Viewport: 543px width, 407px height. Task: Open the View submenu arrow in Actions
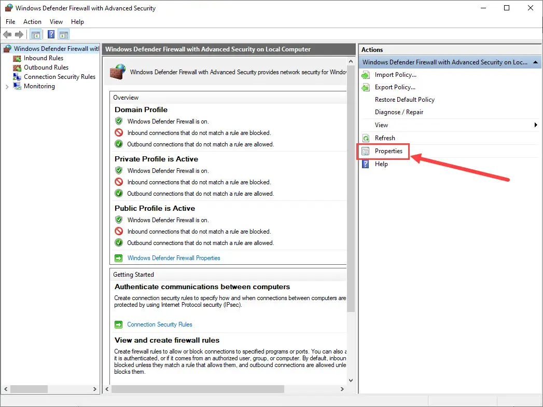pyautogui.click(x=536, y=125)
